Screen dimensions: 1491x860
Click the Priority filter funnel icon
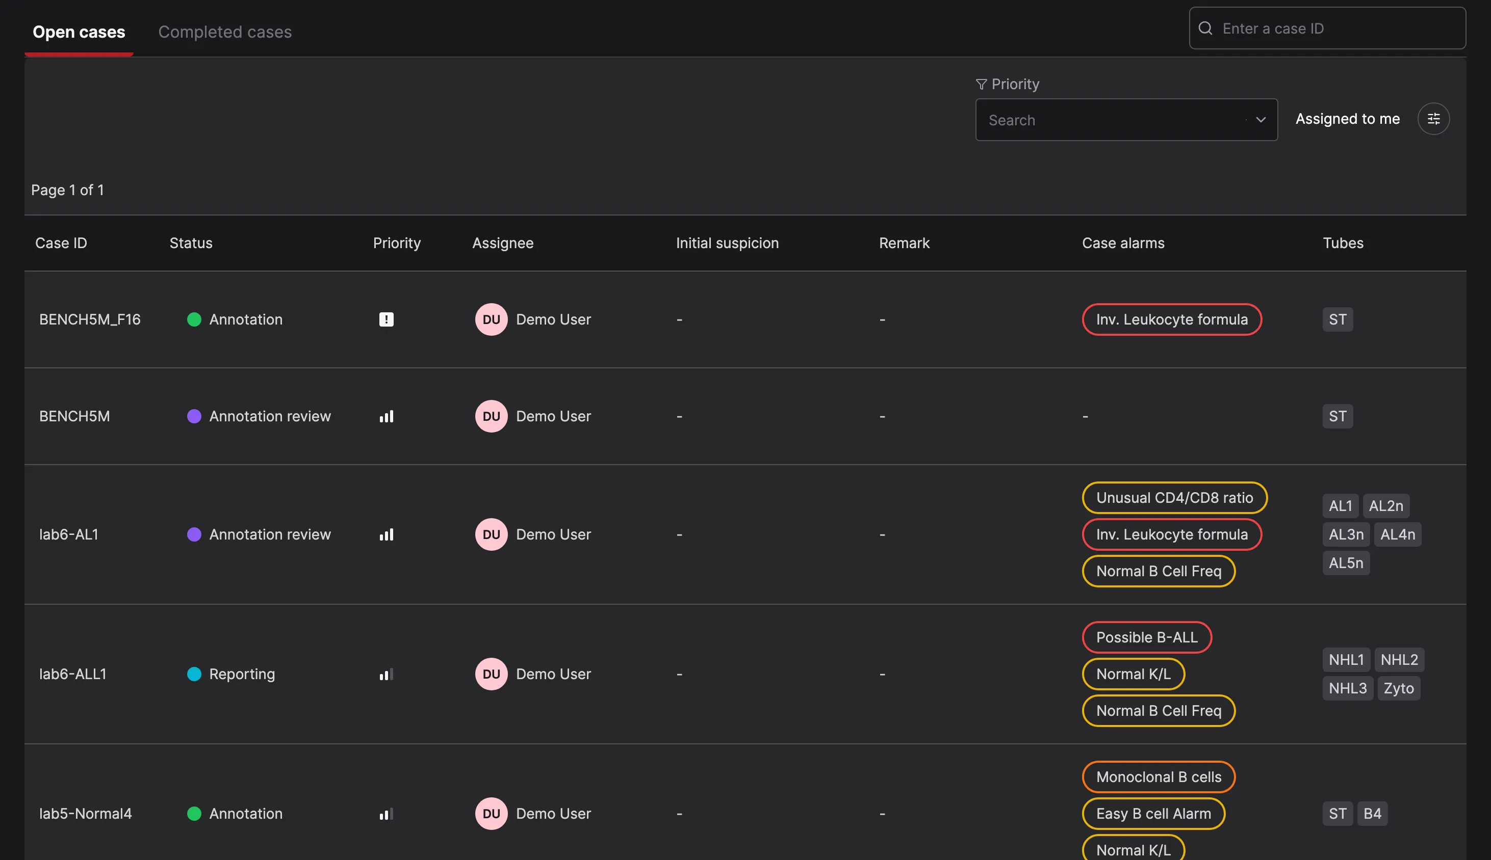[982, 85]
